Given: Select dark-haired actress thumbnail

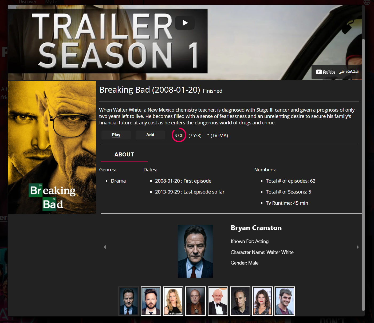Looking at the screenshot, I should (262, 301).
